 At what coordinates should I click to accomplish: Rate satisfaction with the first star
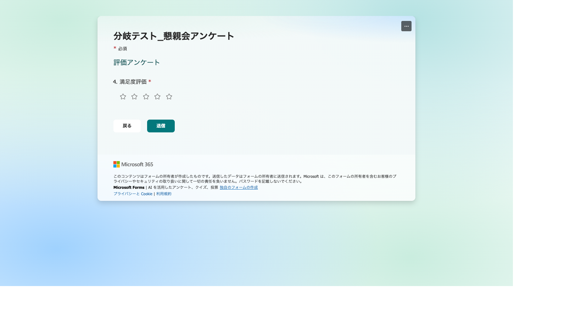(x=123, y=97)
